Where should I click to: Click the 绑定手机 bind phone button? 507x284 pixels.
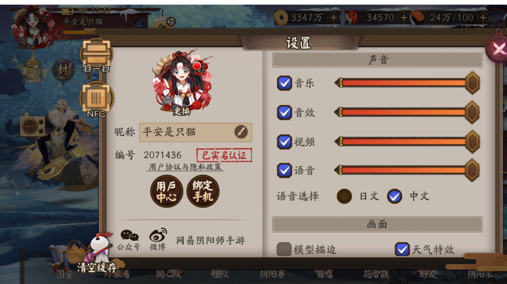[203, 191]
